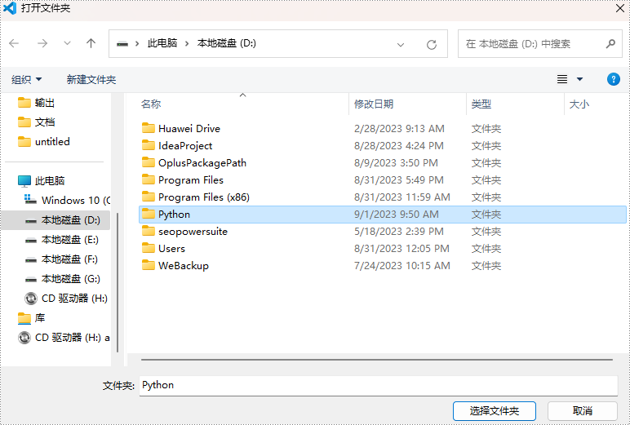Click the 文件夹 name input field
Screen dimensions: 630x425
[379, 385]
